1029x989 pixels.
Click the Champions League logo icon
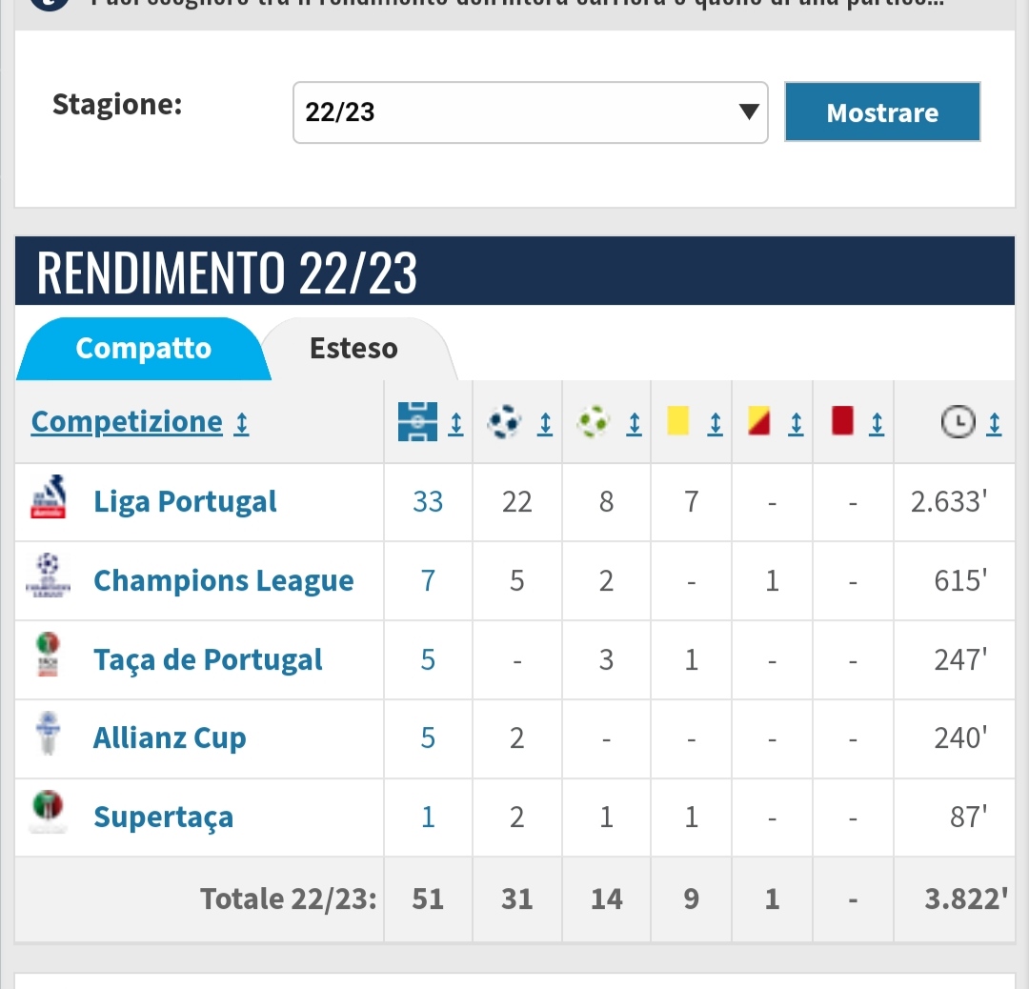click(x=48, y=575)
